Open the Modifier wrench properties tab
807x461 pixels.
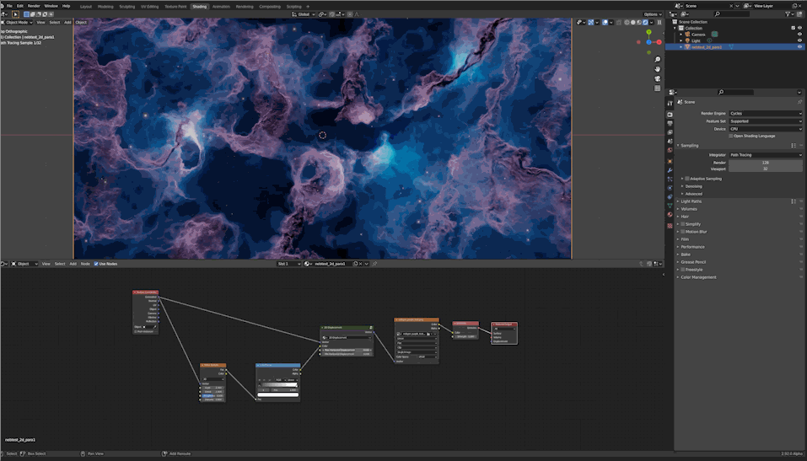(670, 169)
